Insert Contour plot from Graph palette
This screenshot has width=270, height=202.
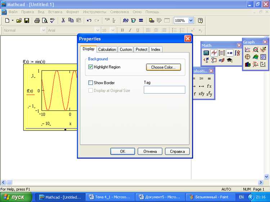(263, 57)
